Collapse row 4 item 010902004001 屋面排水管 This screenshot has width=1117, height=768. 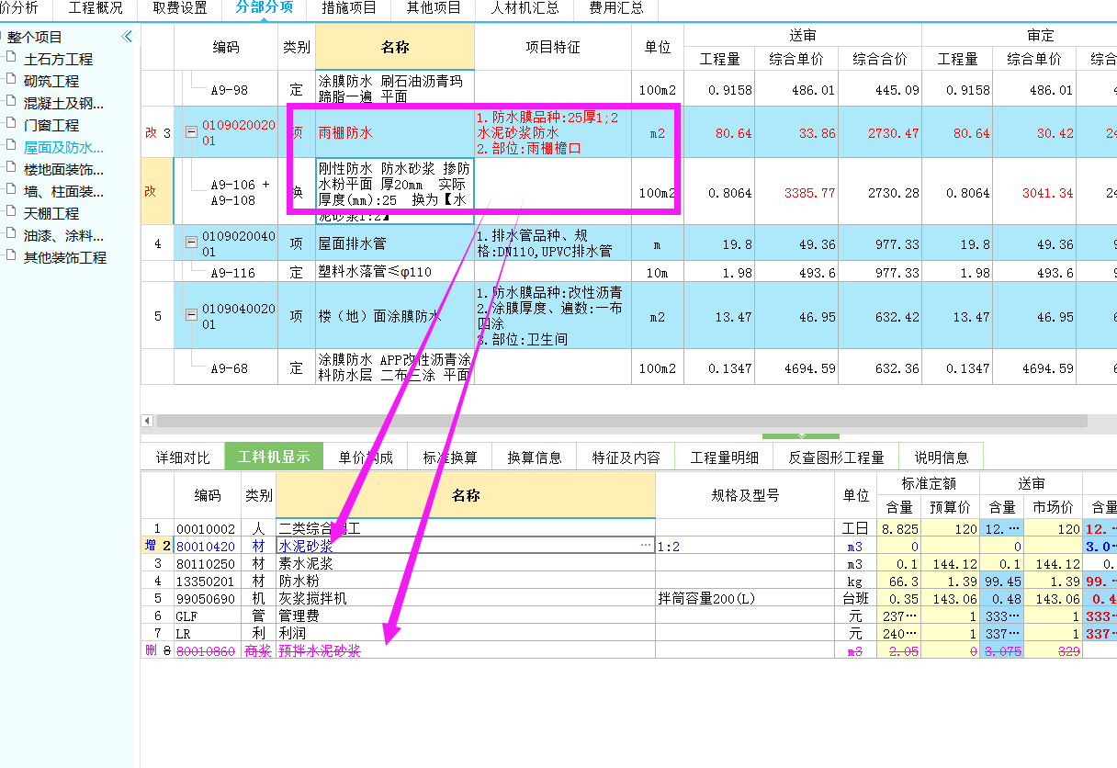tap(191, 243)
